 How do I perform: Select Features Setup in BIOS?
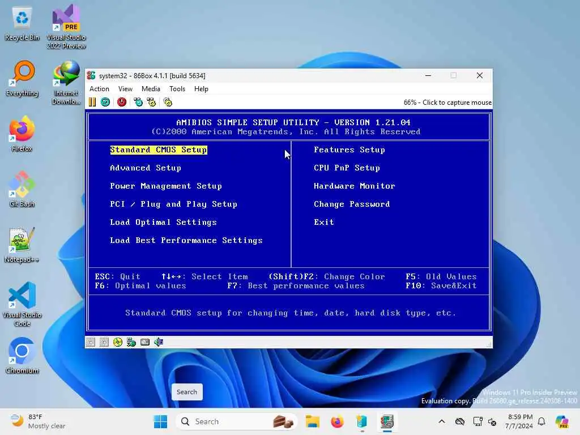click(x=349, y=150)
